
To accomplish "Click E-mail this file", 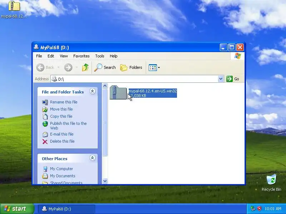I will click(x=61, y=134).
